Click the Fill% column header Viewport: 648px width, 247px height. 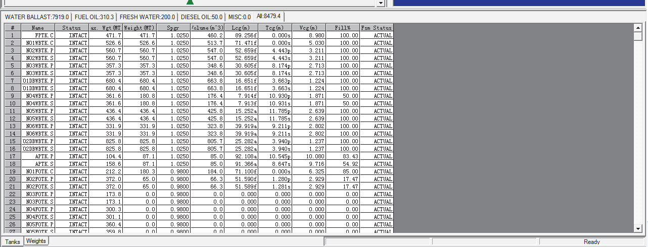point(342,28)
